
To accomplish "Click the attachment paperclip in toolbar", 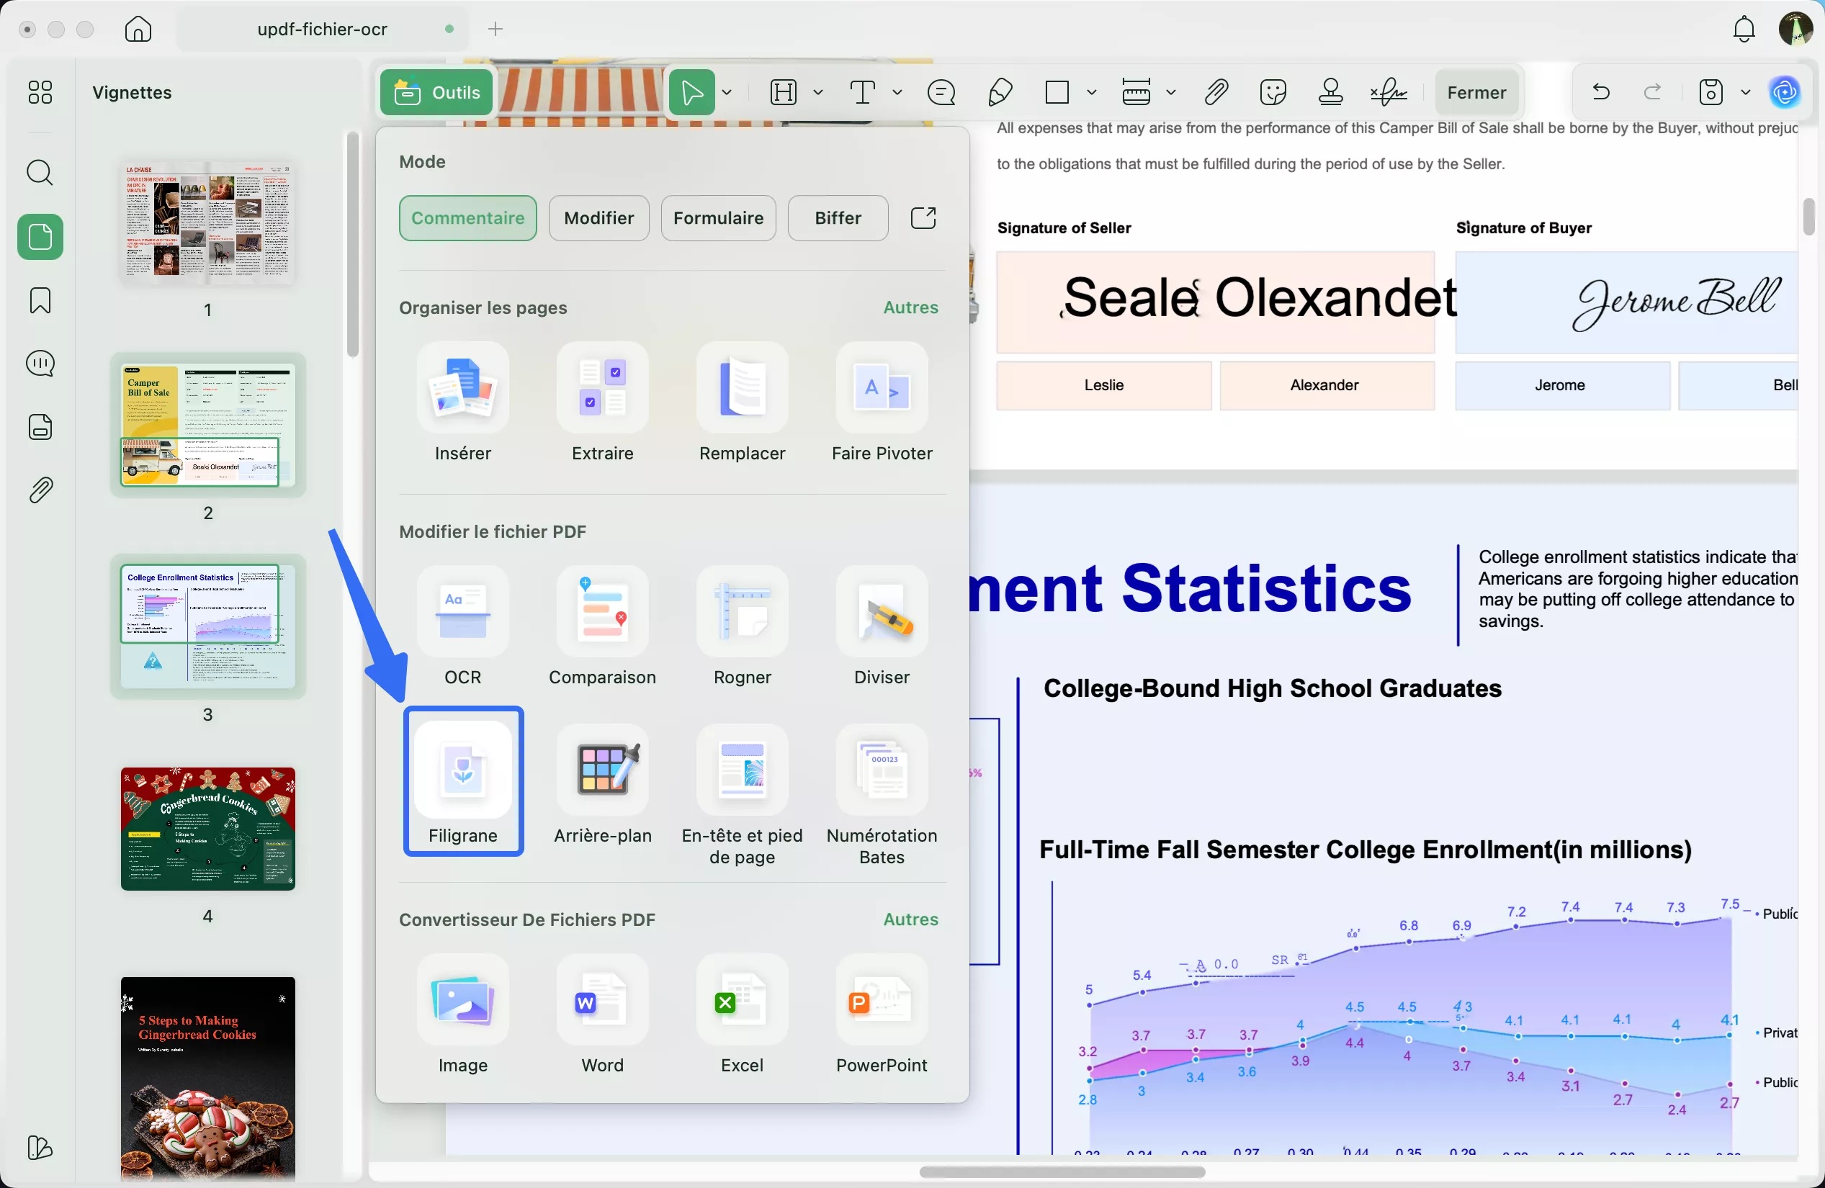I will 1216,93.
